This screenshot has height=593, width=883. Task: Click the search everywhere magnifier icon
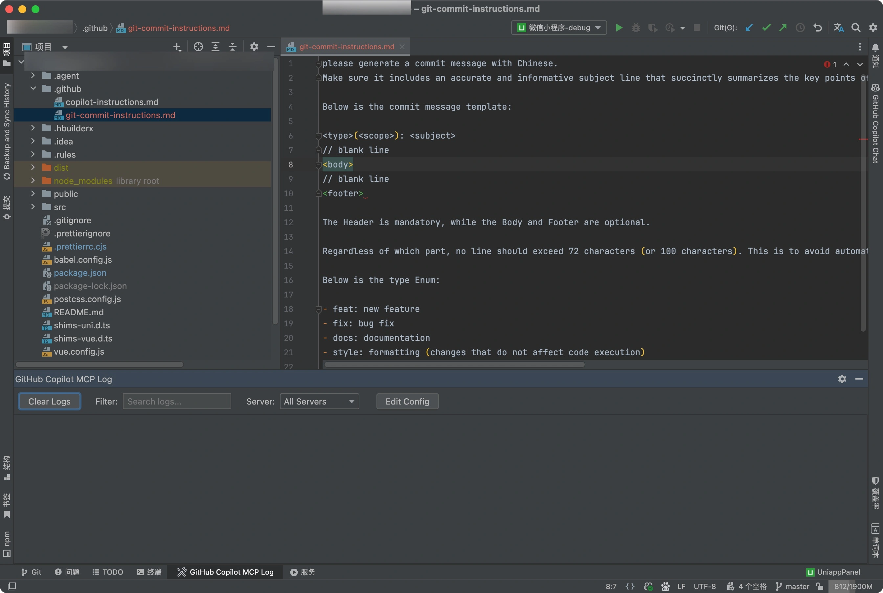point(856,28)
